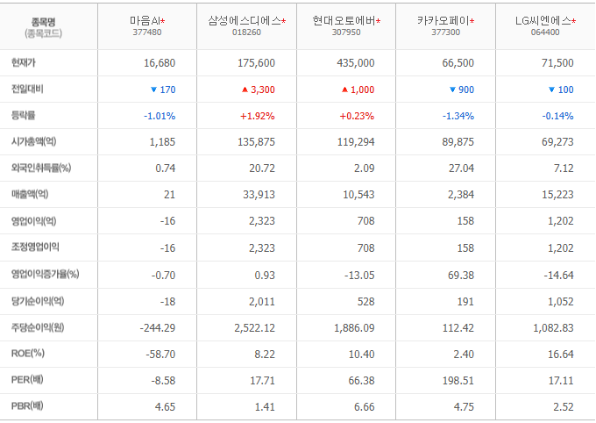Click PER value 198.51
596x423 pixels.
458,381
